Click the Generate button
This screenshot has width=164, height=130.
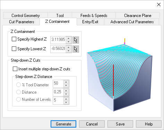[x=63, y=124]
